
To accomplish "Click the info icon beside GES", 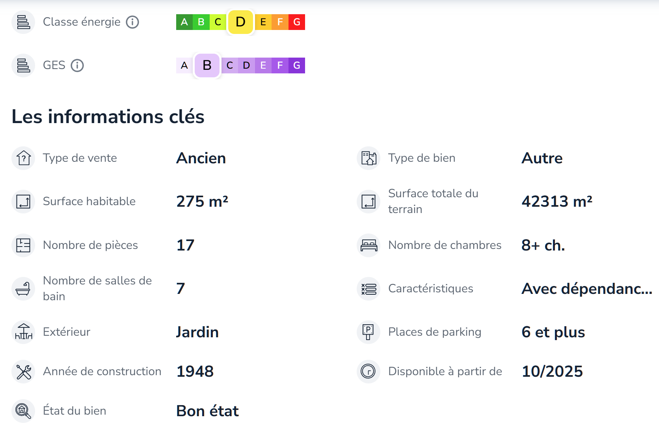I will pyautogui.click(x=77, y=65).
